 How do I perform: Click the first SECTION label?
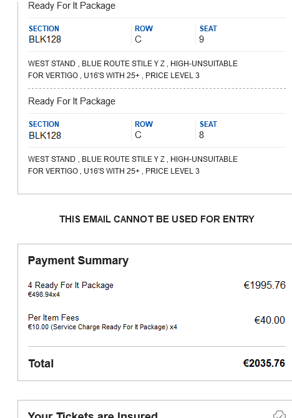pos(44,29)
